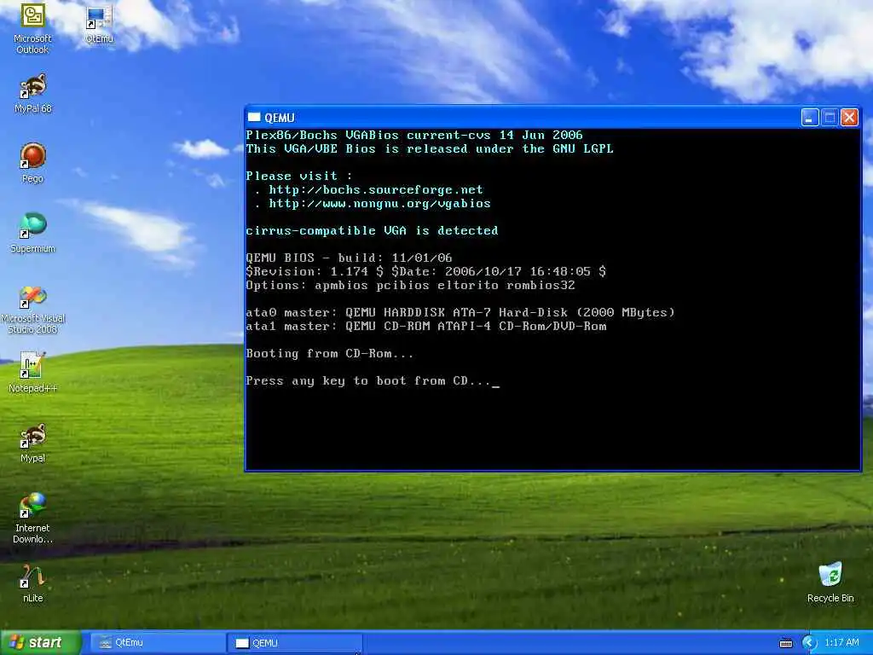Click the 'ata1 master' CD-ROM line

[x=426, y=327]
